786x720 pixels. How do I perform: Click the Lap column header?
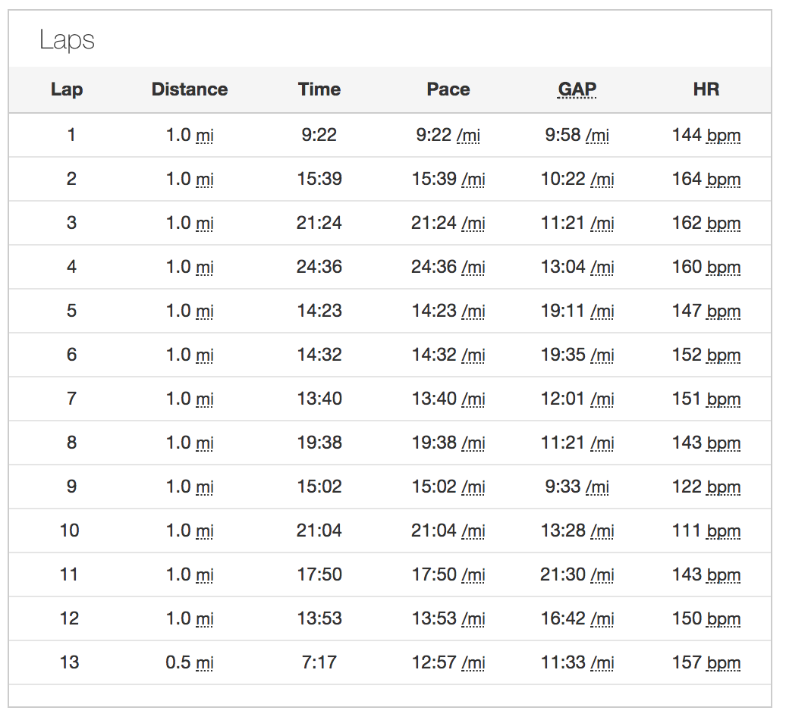(x=67, y=89)
